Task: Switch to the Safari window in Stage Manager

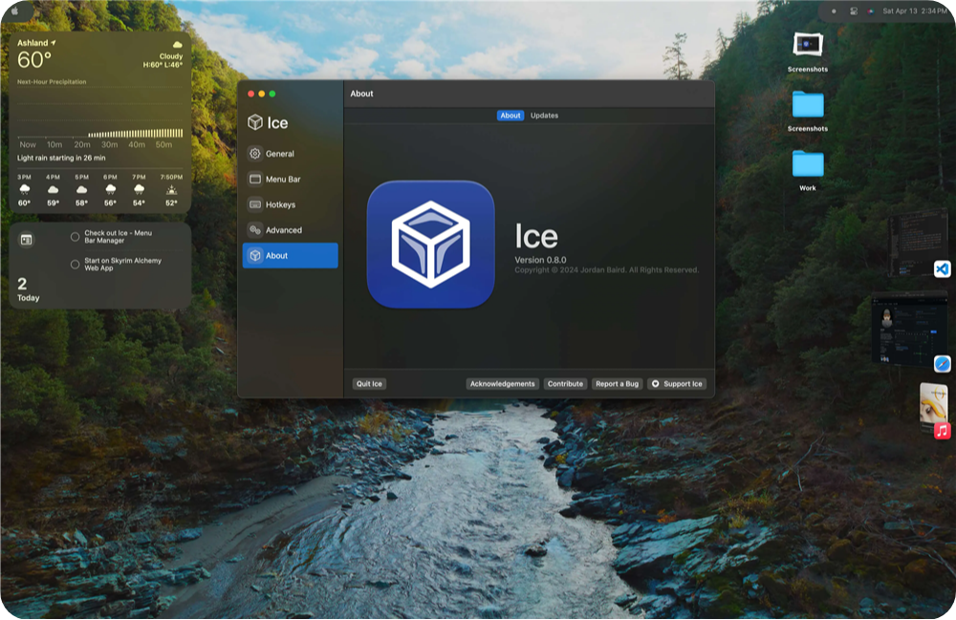Action: point(909,329)
